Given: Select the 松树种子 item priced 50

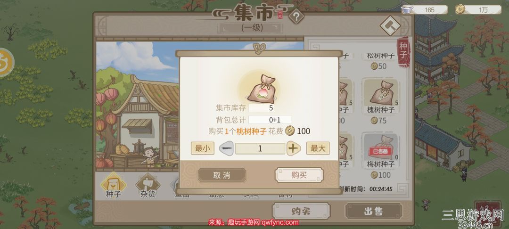Looking at the screenshot, I should [x=381, y=61].
